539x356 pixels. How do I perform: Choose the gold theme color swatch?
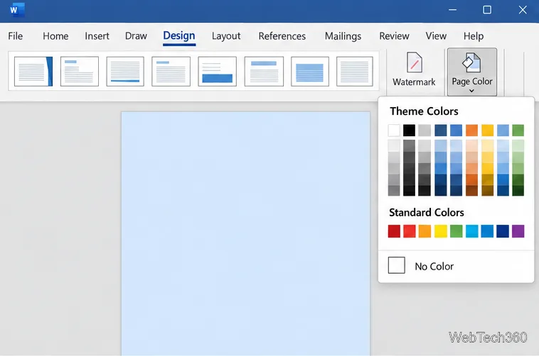point(487,130)
